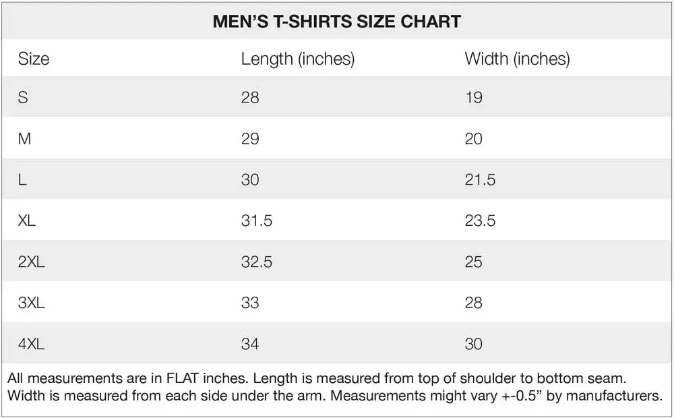This screenshot has width=674, height=418.
Task: Click the width value 21.5 for L
Action: (480, 180)
